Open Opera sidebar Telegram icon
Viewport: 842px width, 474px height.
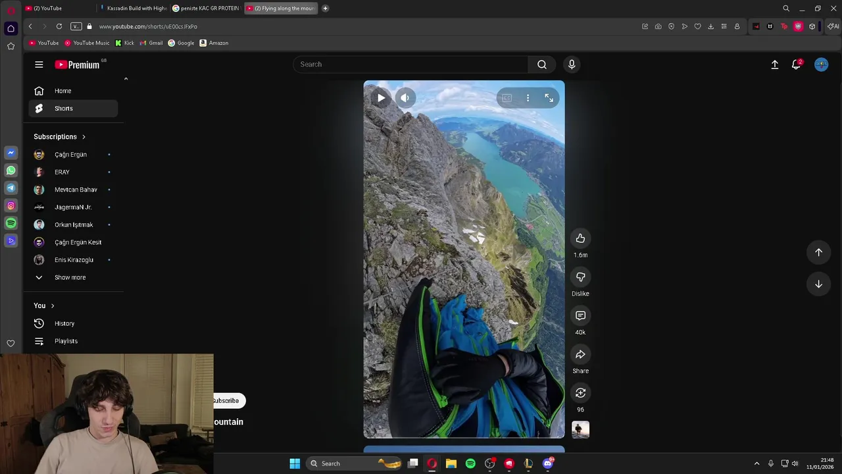[11, 188]
